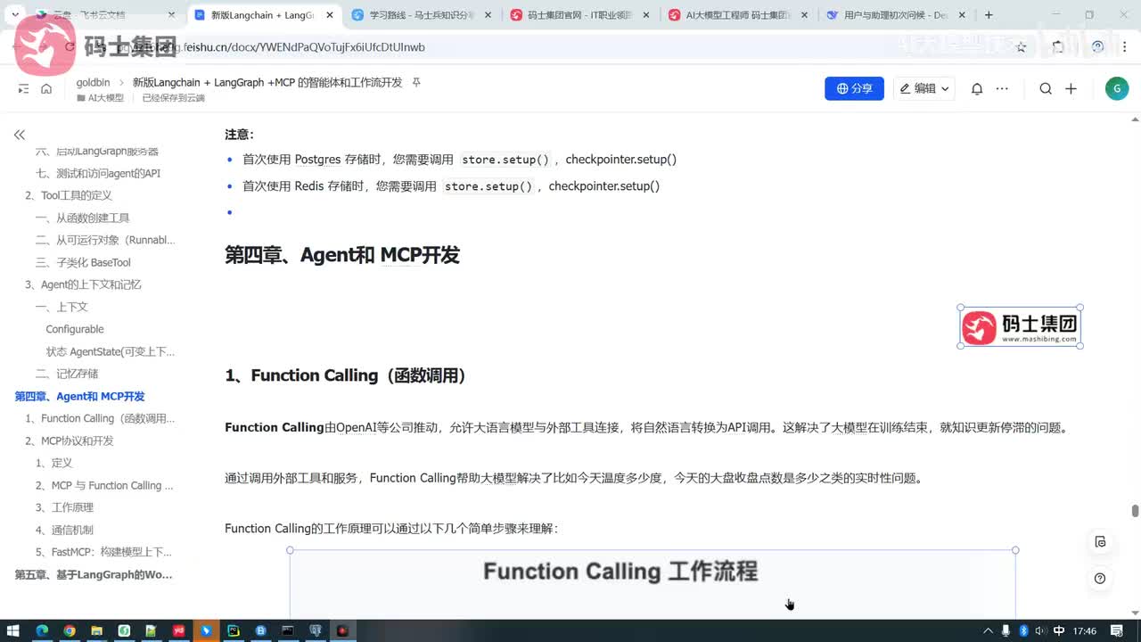This screenshot has height=642, width=1141.
Task: Select outline item 2、MCP 与 Function Calling
Action: click(104, 485)
